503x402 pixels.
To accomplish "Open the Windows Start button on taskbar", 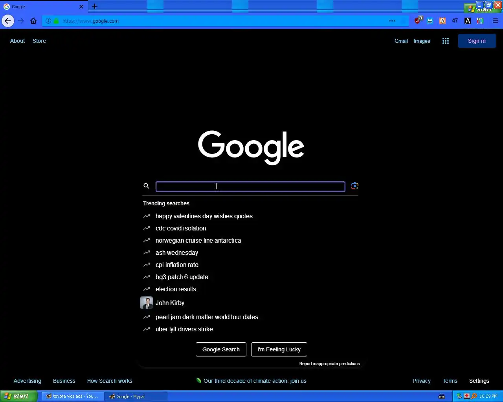I will tap(19, 396).
